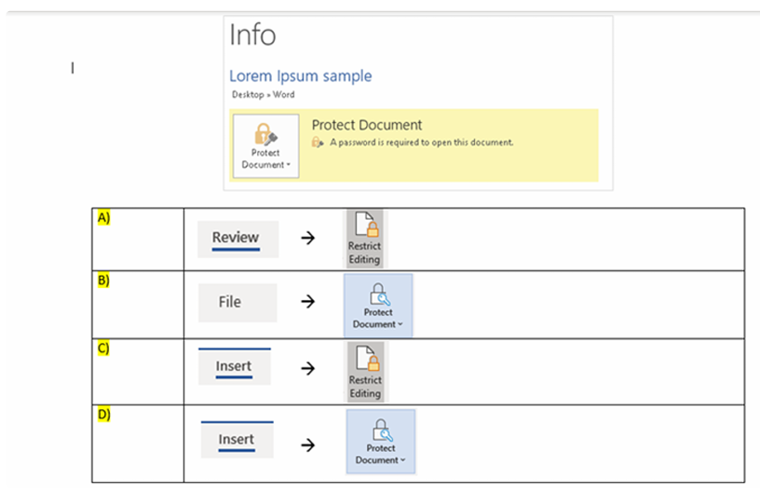760x494 pixels.
Task: Click the small lock icon beside the password message
Action: click(x=318, y=143)
